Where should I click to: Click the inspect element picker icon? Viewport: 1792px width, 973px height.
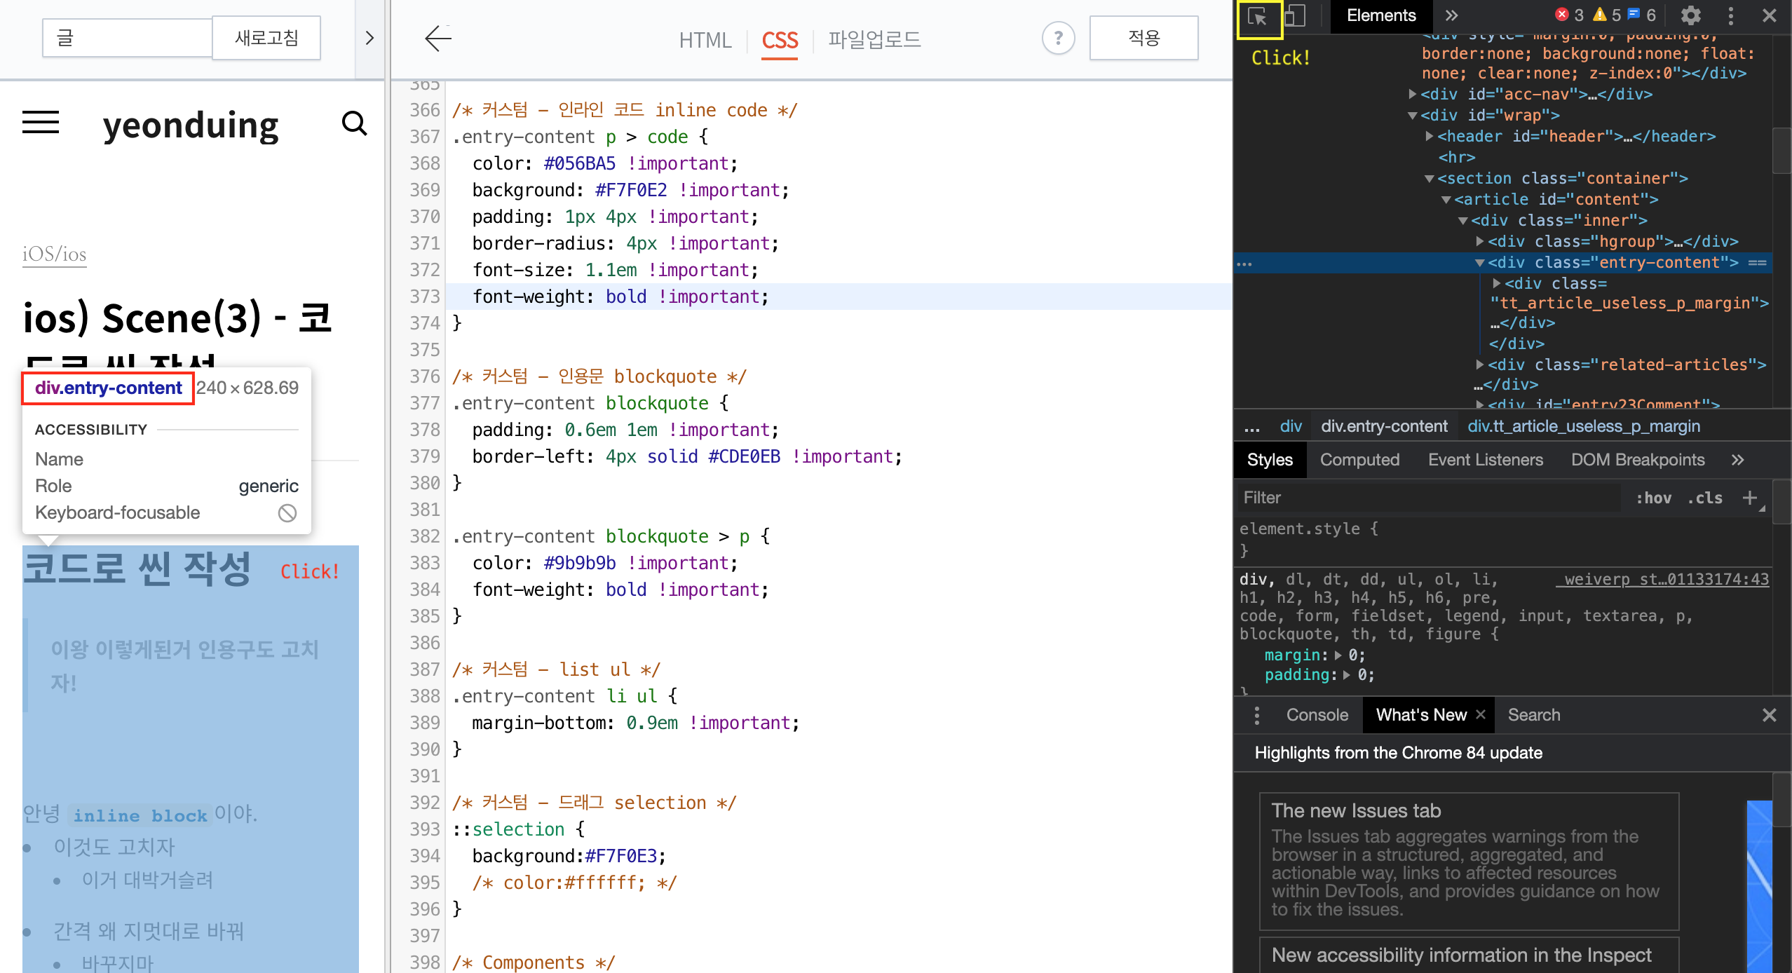(1258, 17)
